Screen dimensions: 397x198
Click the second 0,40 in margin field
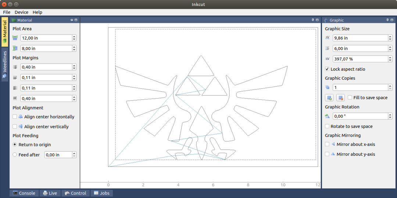point(46,98)
